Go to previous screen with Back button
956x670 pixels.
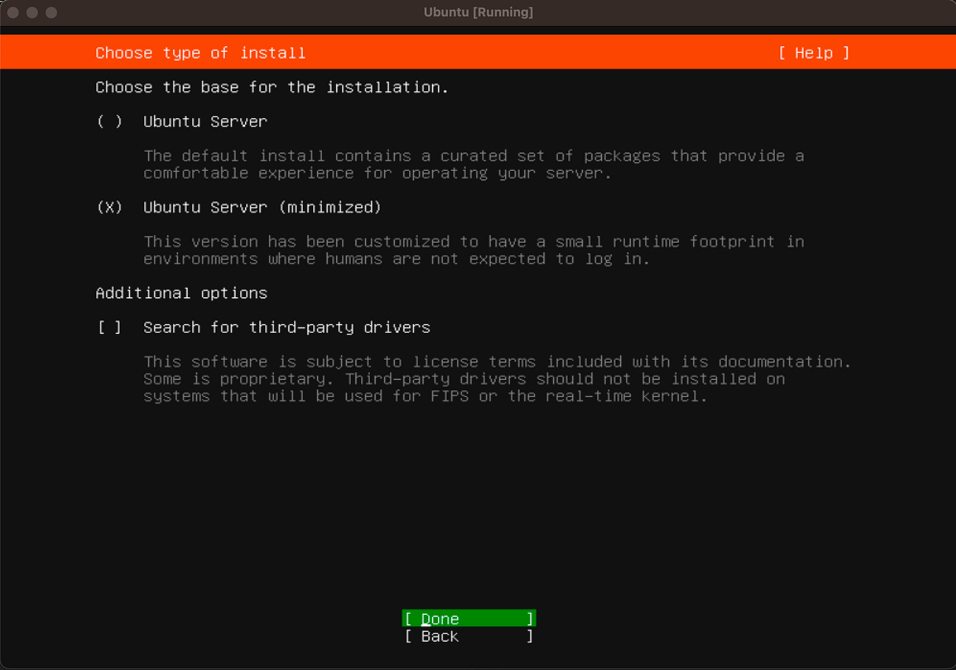pyautogui.click(x=469, y=636)
